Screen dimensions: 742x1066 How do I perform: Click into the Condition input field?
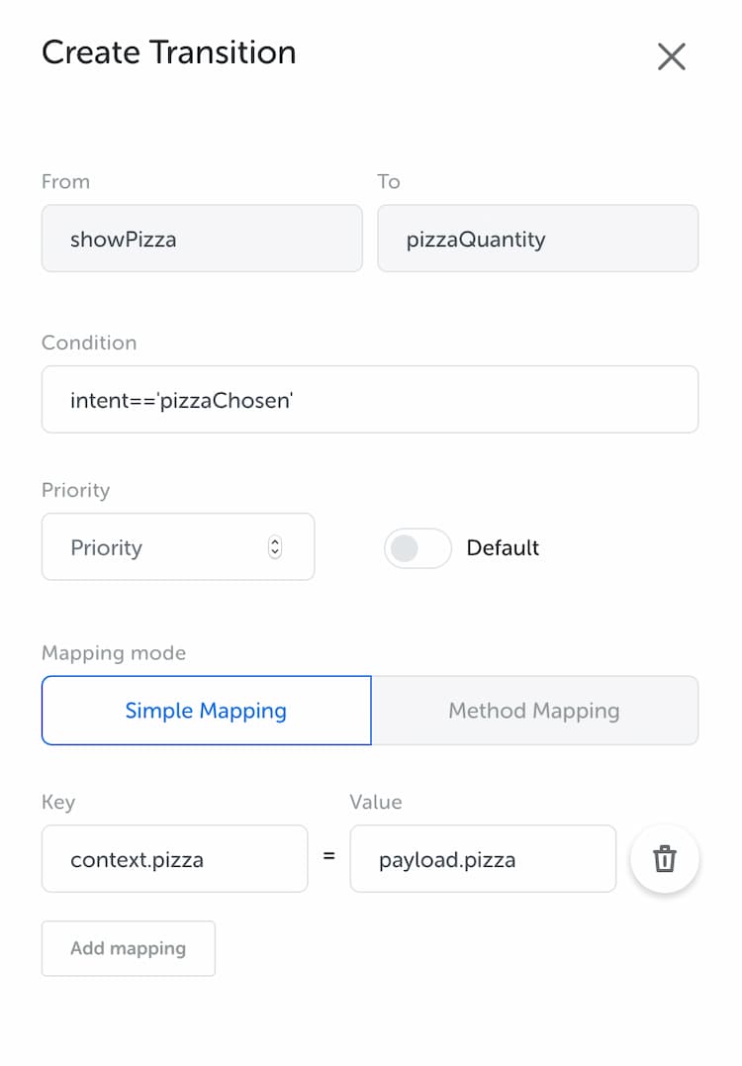370,400
